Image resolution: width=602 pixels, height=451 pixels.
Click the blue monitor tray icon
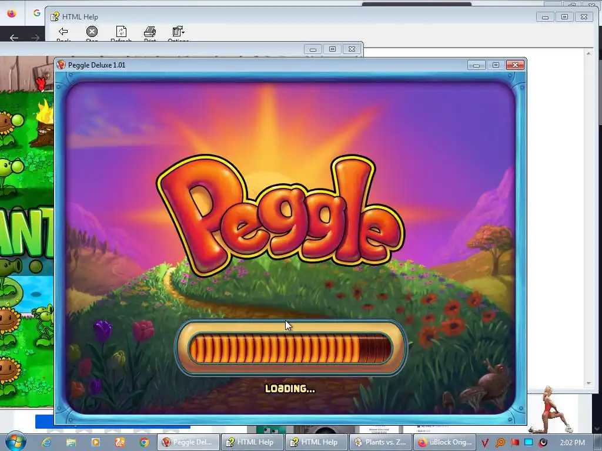[x=529, y=442]
